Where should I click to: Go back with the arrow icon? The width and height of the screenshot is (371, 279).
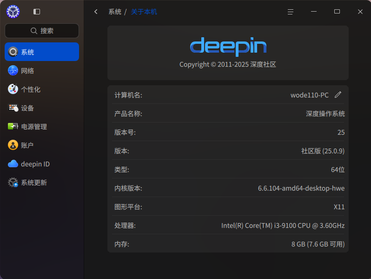[x=96, y=12]
